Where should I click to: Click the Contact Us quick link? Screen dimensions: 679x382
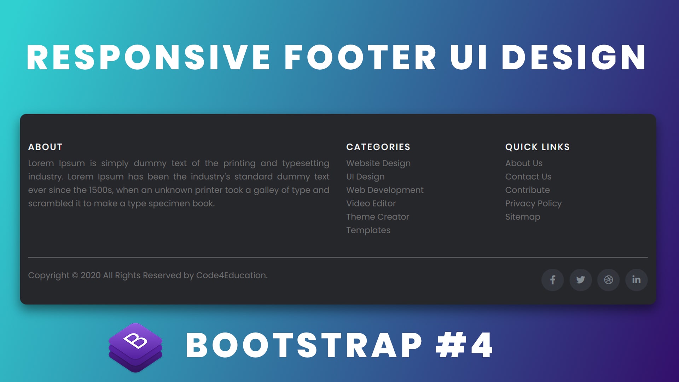click(x=528, y=176)
